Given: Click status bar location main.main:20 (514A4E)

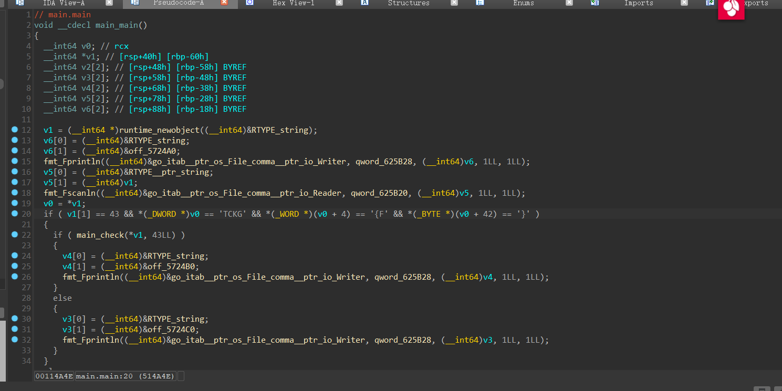Looking at the screenshot, I should (x=126, y=376).
